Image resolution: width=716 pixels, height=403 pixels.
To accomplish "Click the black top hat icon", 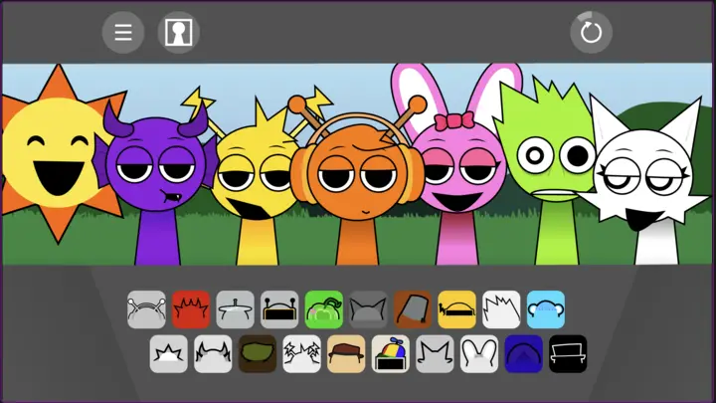I will pos(567,353).
